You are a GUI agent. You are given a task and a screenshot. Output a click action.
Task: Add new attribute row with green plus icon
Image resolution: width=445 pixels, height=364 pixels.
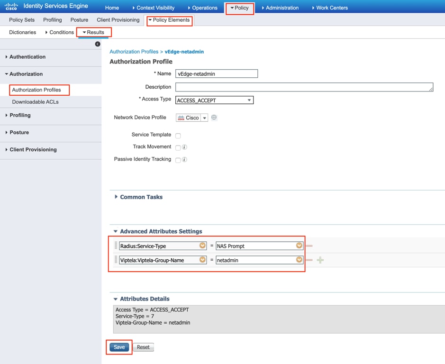[320, 260]
